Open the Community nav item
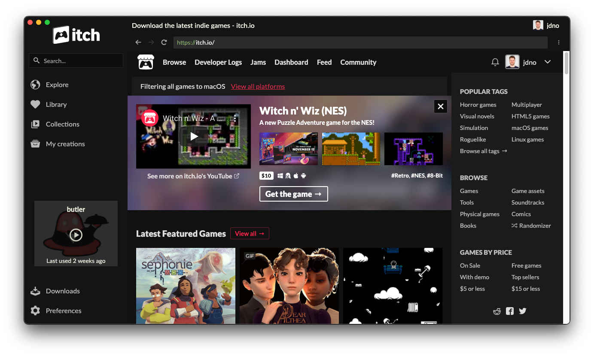The image size is (594, 356). (x=358, y=62)
